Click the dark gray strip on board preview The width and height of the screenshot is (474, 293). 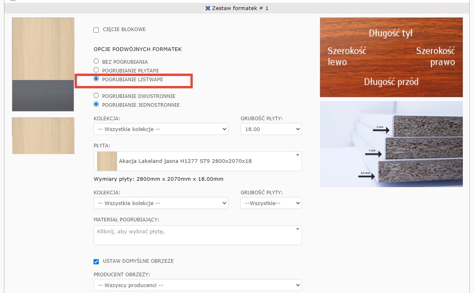point(43,96)
